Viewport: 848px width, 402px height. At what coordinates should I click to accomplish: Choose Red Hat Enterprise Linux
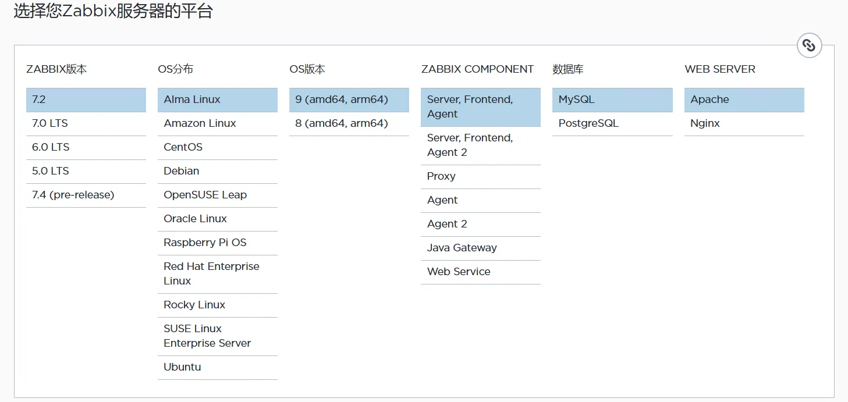(218, 273)
